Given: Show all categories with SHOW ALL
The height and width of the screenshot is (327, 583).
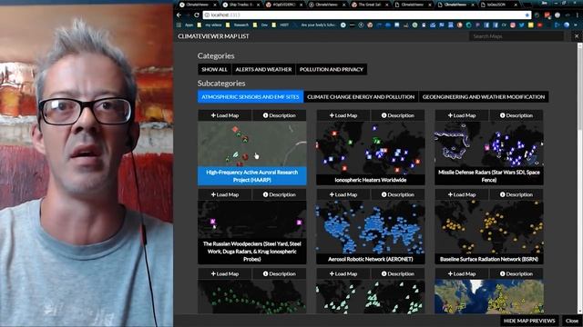Looking at the screenshot, I should click(214, 69).
